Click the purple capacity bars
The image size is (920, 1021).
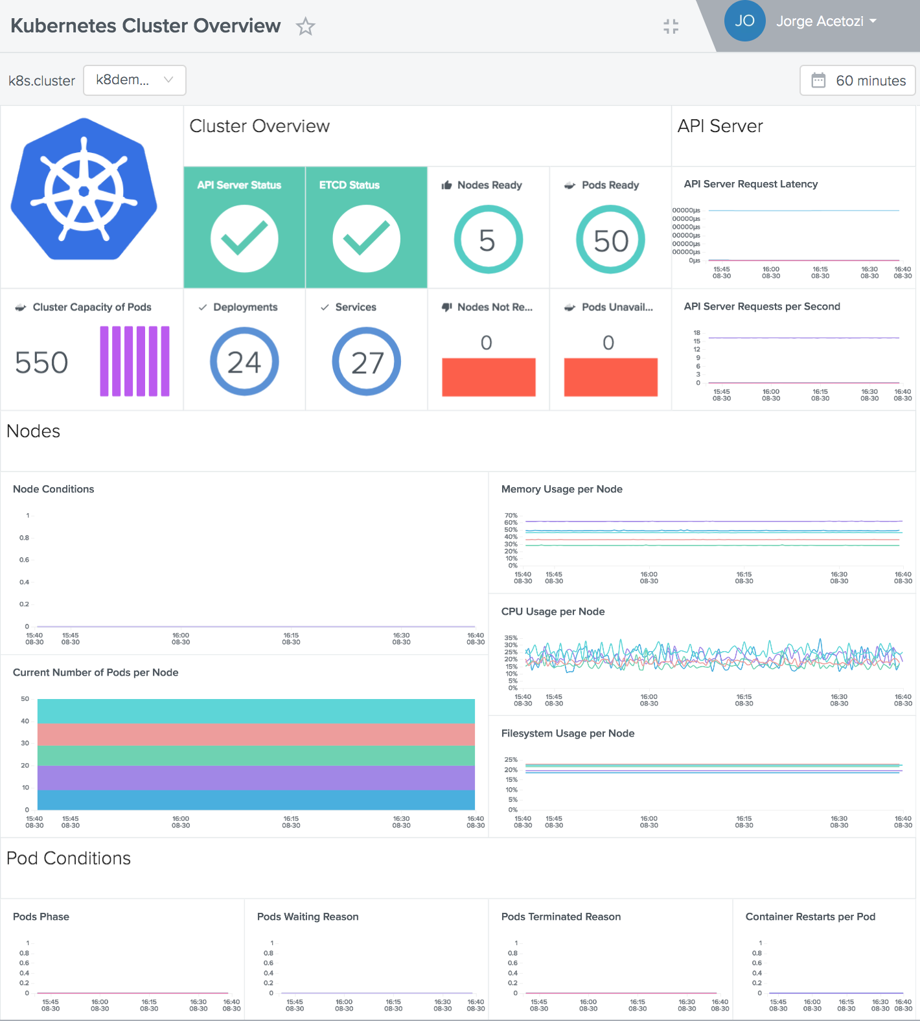tap(135, 361)
